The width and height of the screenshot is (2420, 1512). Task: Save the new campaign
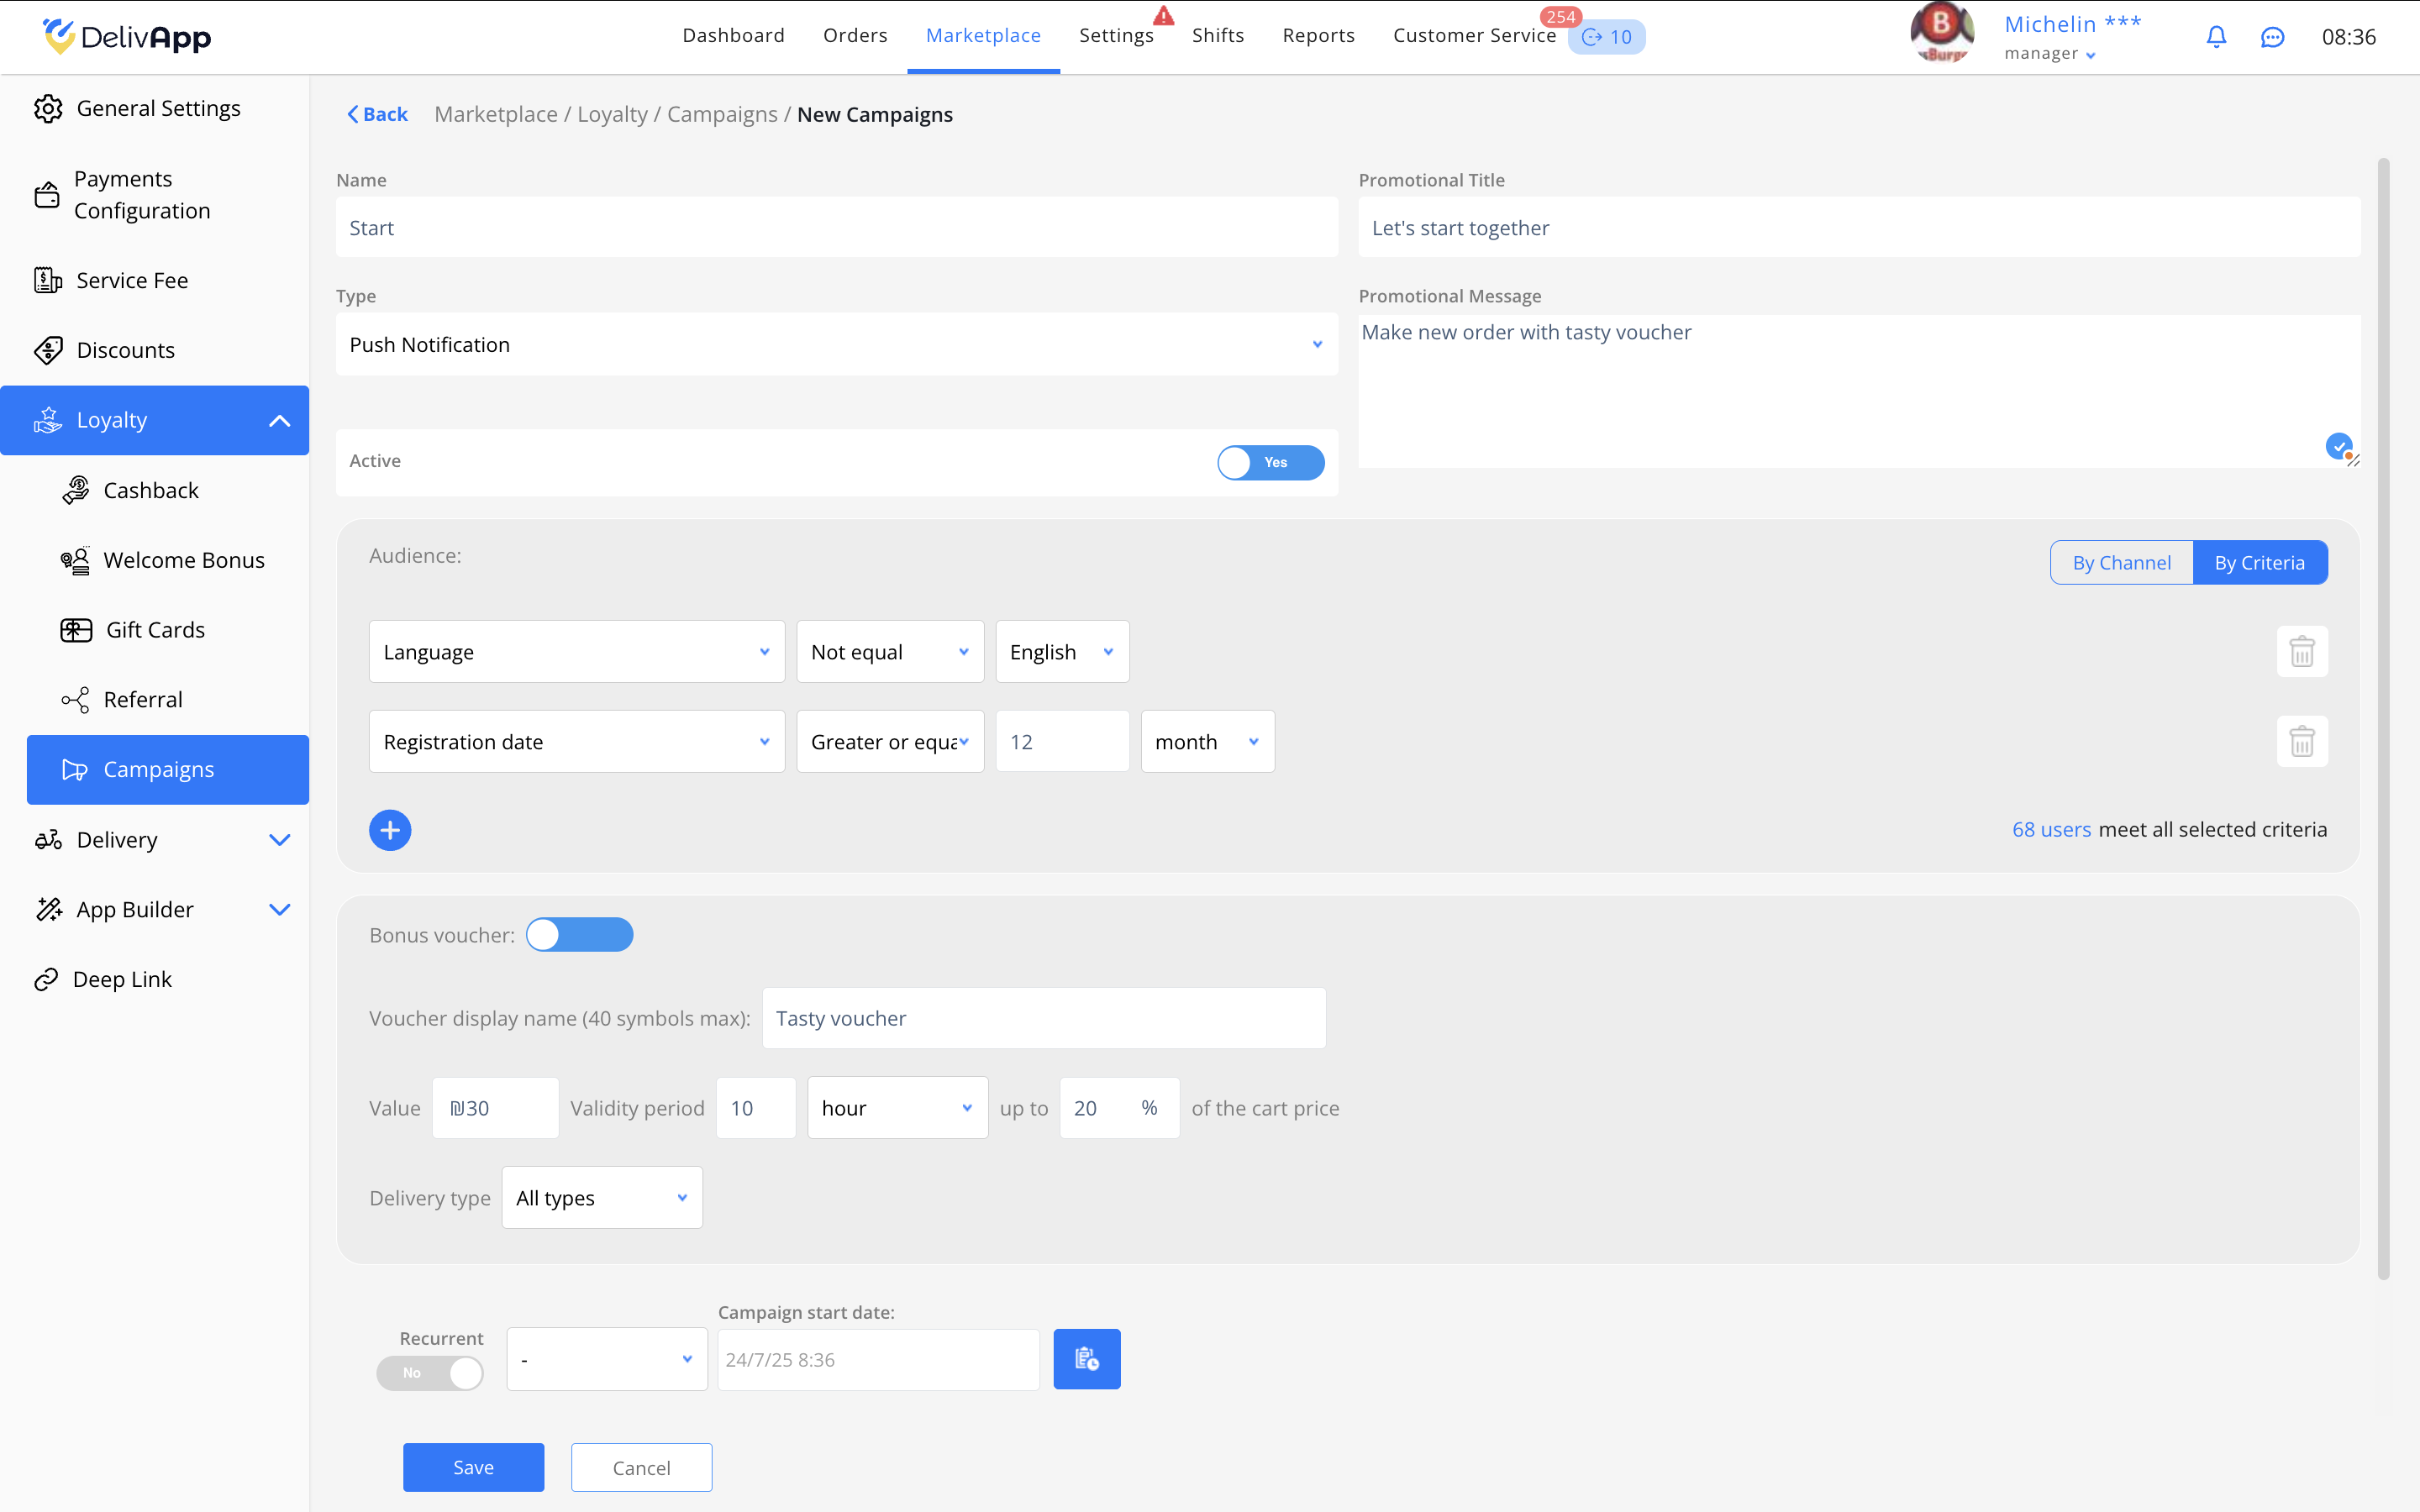473,1467
